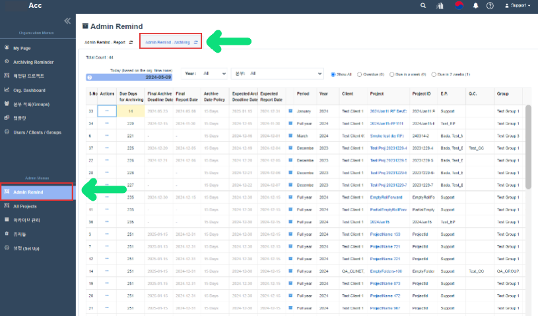This screenshot has width=538, height=316.
Task: Open the search icon in top bar
Action: point(423,5)
